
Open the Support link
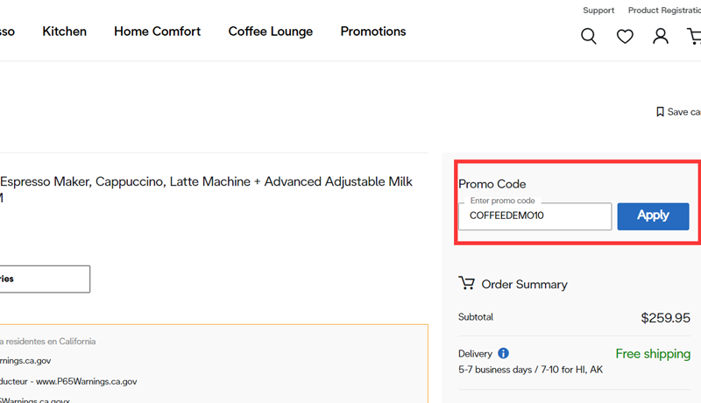tap(598, 11)
